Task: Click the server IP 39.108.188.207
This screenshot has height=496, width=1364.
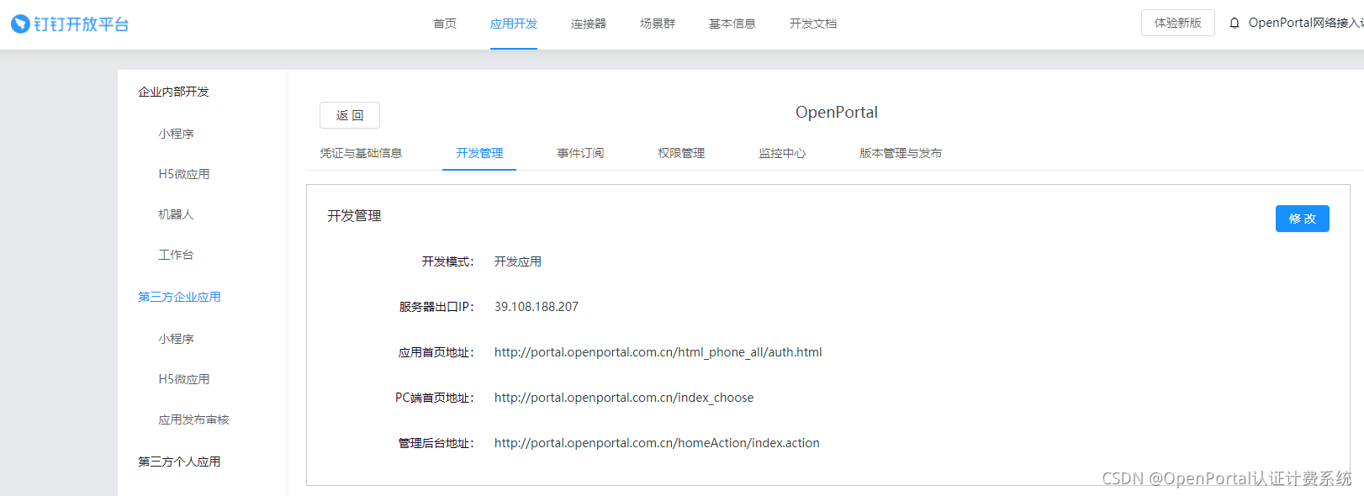Action: 537,307
